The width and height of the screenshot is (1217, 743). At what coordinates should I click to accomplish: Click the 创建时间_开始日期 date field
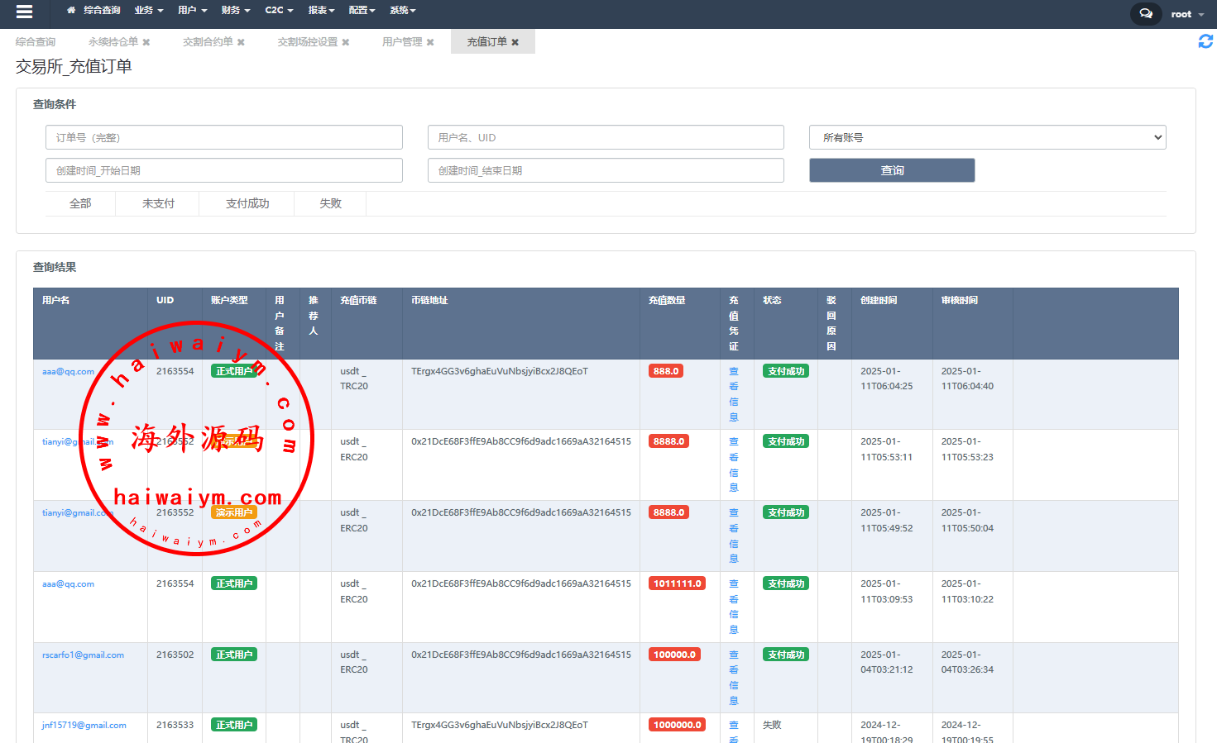click(x=223, y=171)
